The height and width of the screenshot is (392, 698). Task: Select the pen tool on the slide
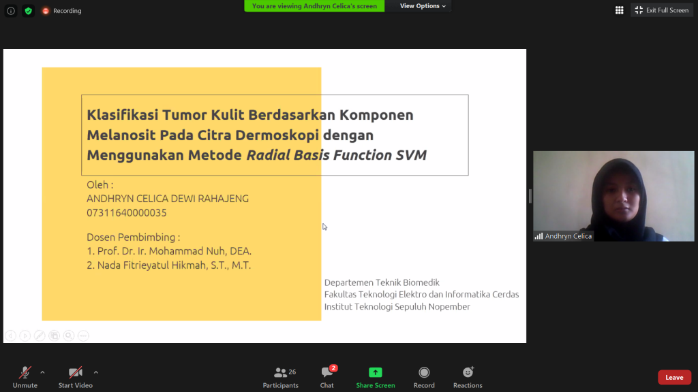[x=40, y=336]
